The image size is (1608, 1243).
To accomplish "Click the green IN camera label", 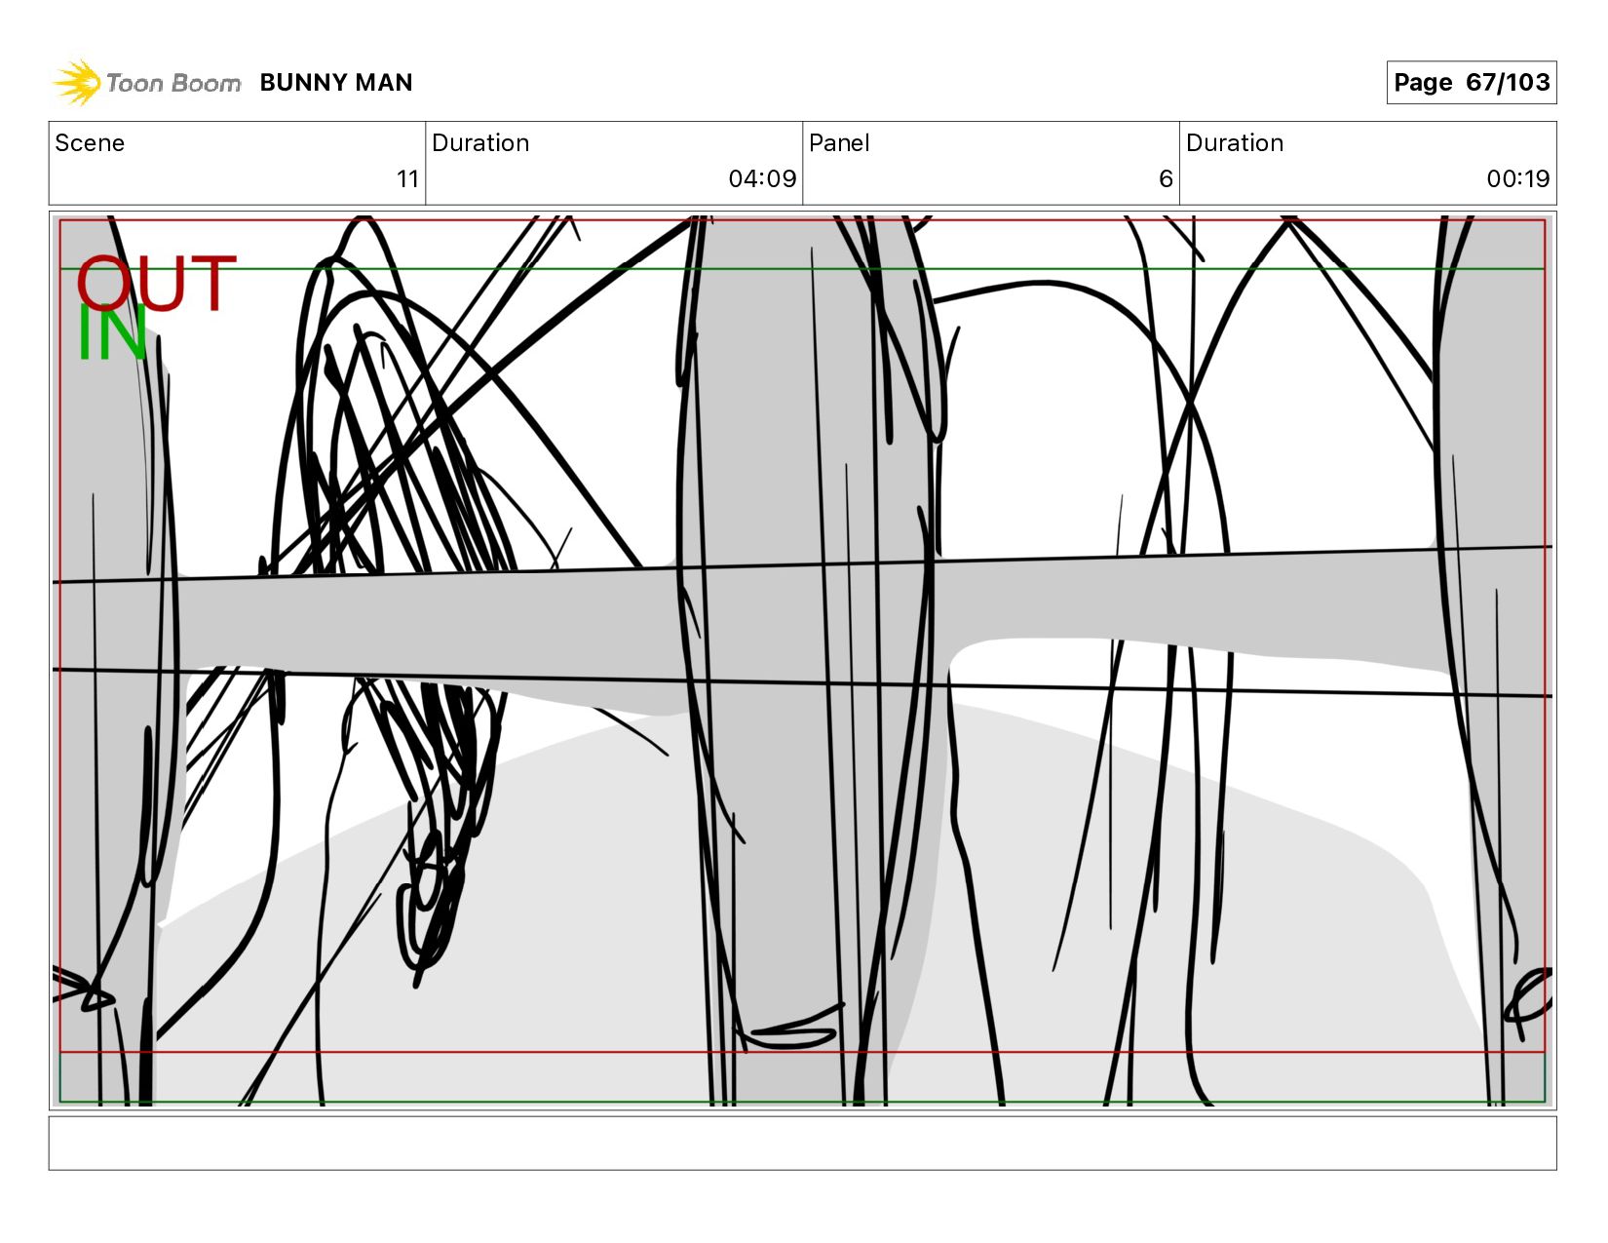I will pyautogui.click(x=111, y=333).
